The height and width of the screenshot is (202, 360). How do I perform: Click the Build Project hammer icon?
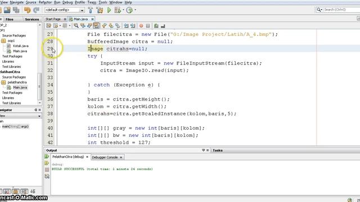91,10
